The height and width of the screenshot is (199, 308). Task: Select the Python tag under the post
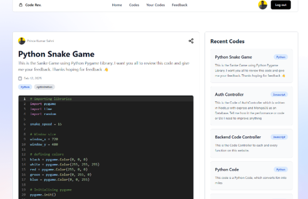click(x=25, y=87)
